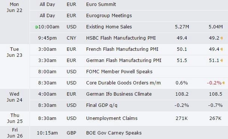Select the Existing Home Sales event
The width and height of the screenshot is (228, 139).
109,27
